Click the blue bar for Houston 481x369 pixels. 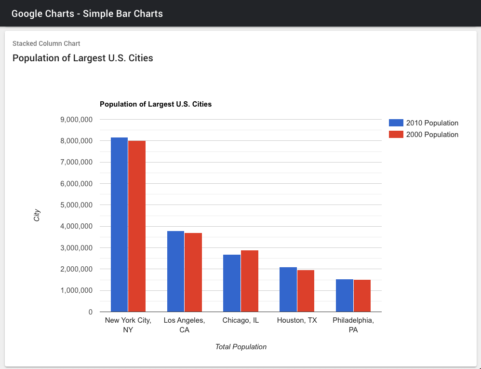point(288,289)
